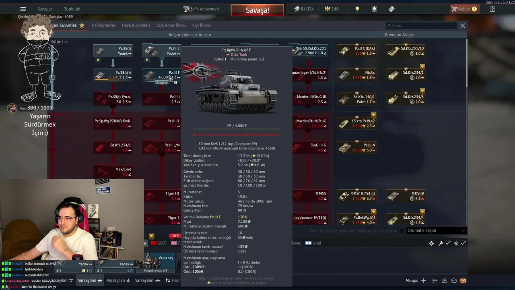Select the Nb.Fz. premium tank
The width and height of the screenshot is (515, 290).
(357, 75)
